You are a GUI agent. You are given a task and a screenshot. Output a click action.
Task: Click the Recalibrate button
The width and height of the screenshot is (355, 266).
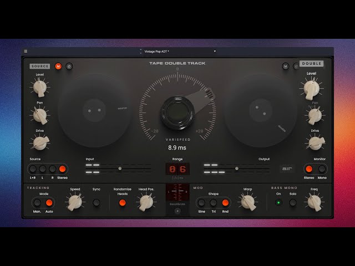(x=177, y=211)
